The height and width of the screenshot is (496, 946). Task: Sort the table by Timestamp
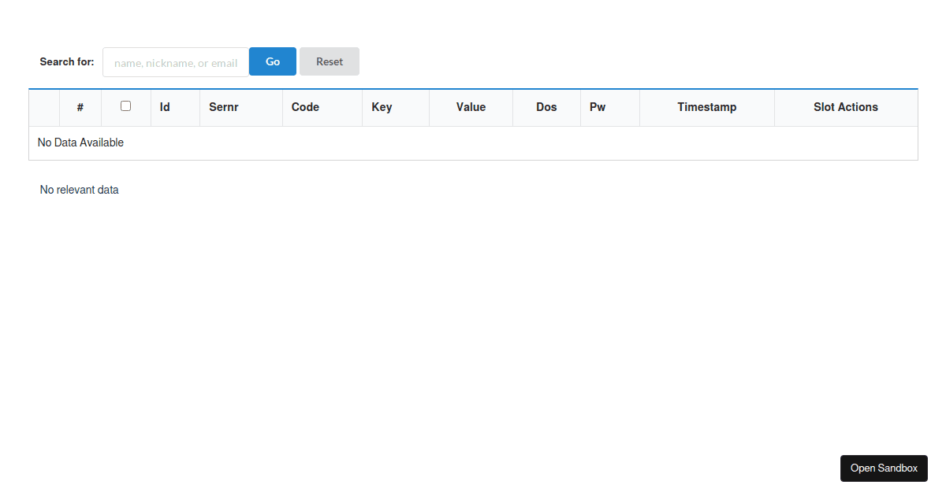click(706, 107)
